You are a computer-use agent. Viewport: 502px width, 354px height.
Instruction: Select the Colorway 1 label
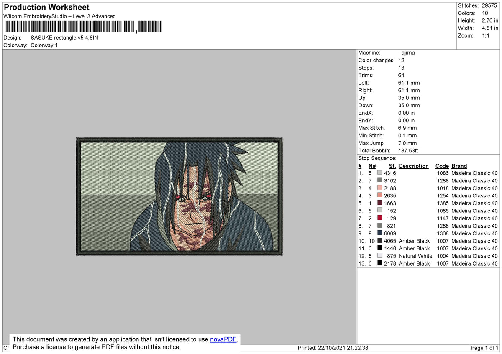pos(44,45)
